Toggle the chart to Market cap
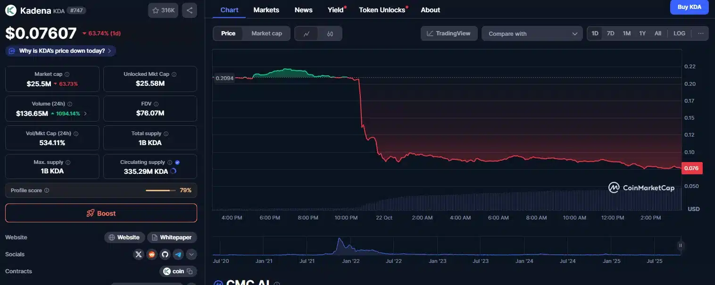Viewport: 715px width, 285px height. pos(266,33)
